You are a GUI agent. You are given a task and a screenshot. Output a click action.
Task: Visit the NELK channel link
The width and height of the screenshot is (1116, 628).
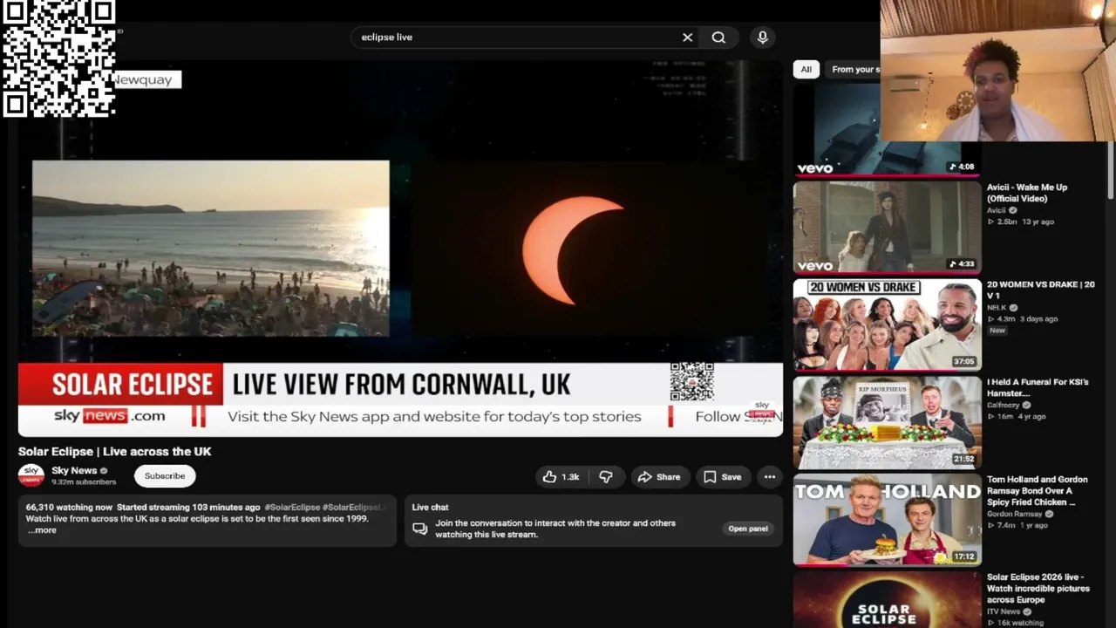997,308
